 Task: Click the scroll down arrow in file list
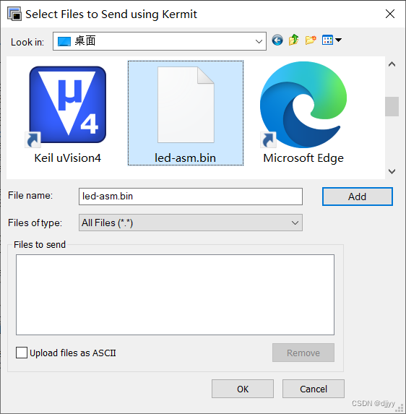click(392, 172)
